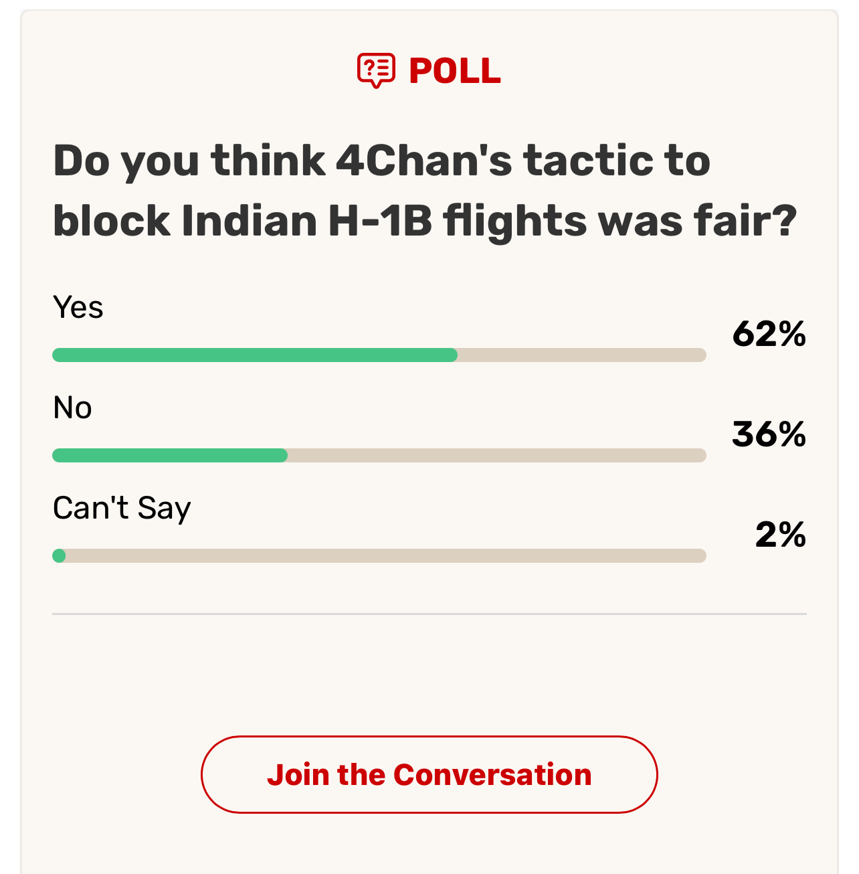Click the 2% result value

780,535
